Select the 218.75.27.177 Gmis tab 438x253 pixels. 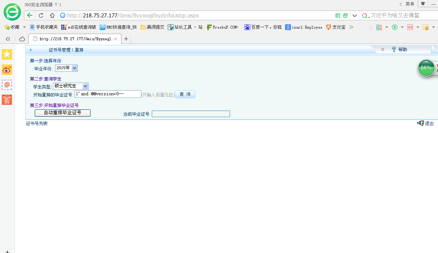[x=75, y=39]
